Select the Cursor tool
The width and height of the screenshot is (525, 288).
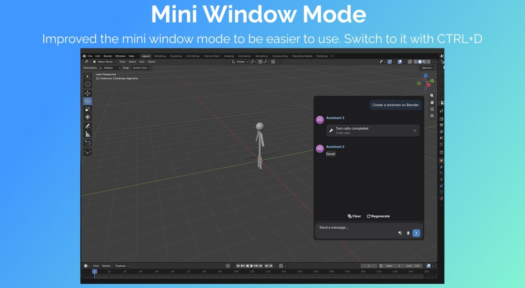click(87, 84)
